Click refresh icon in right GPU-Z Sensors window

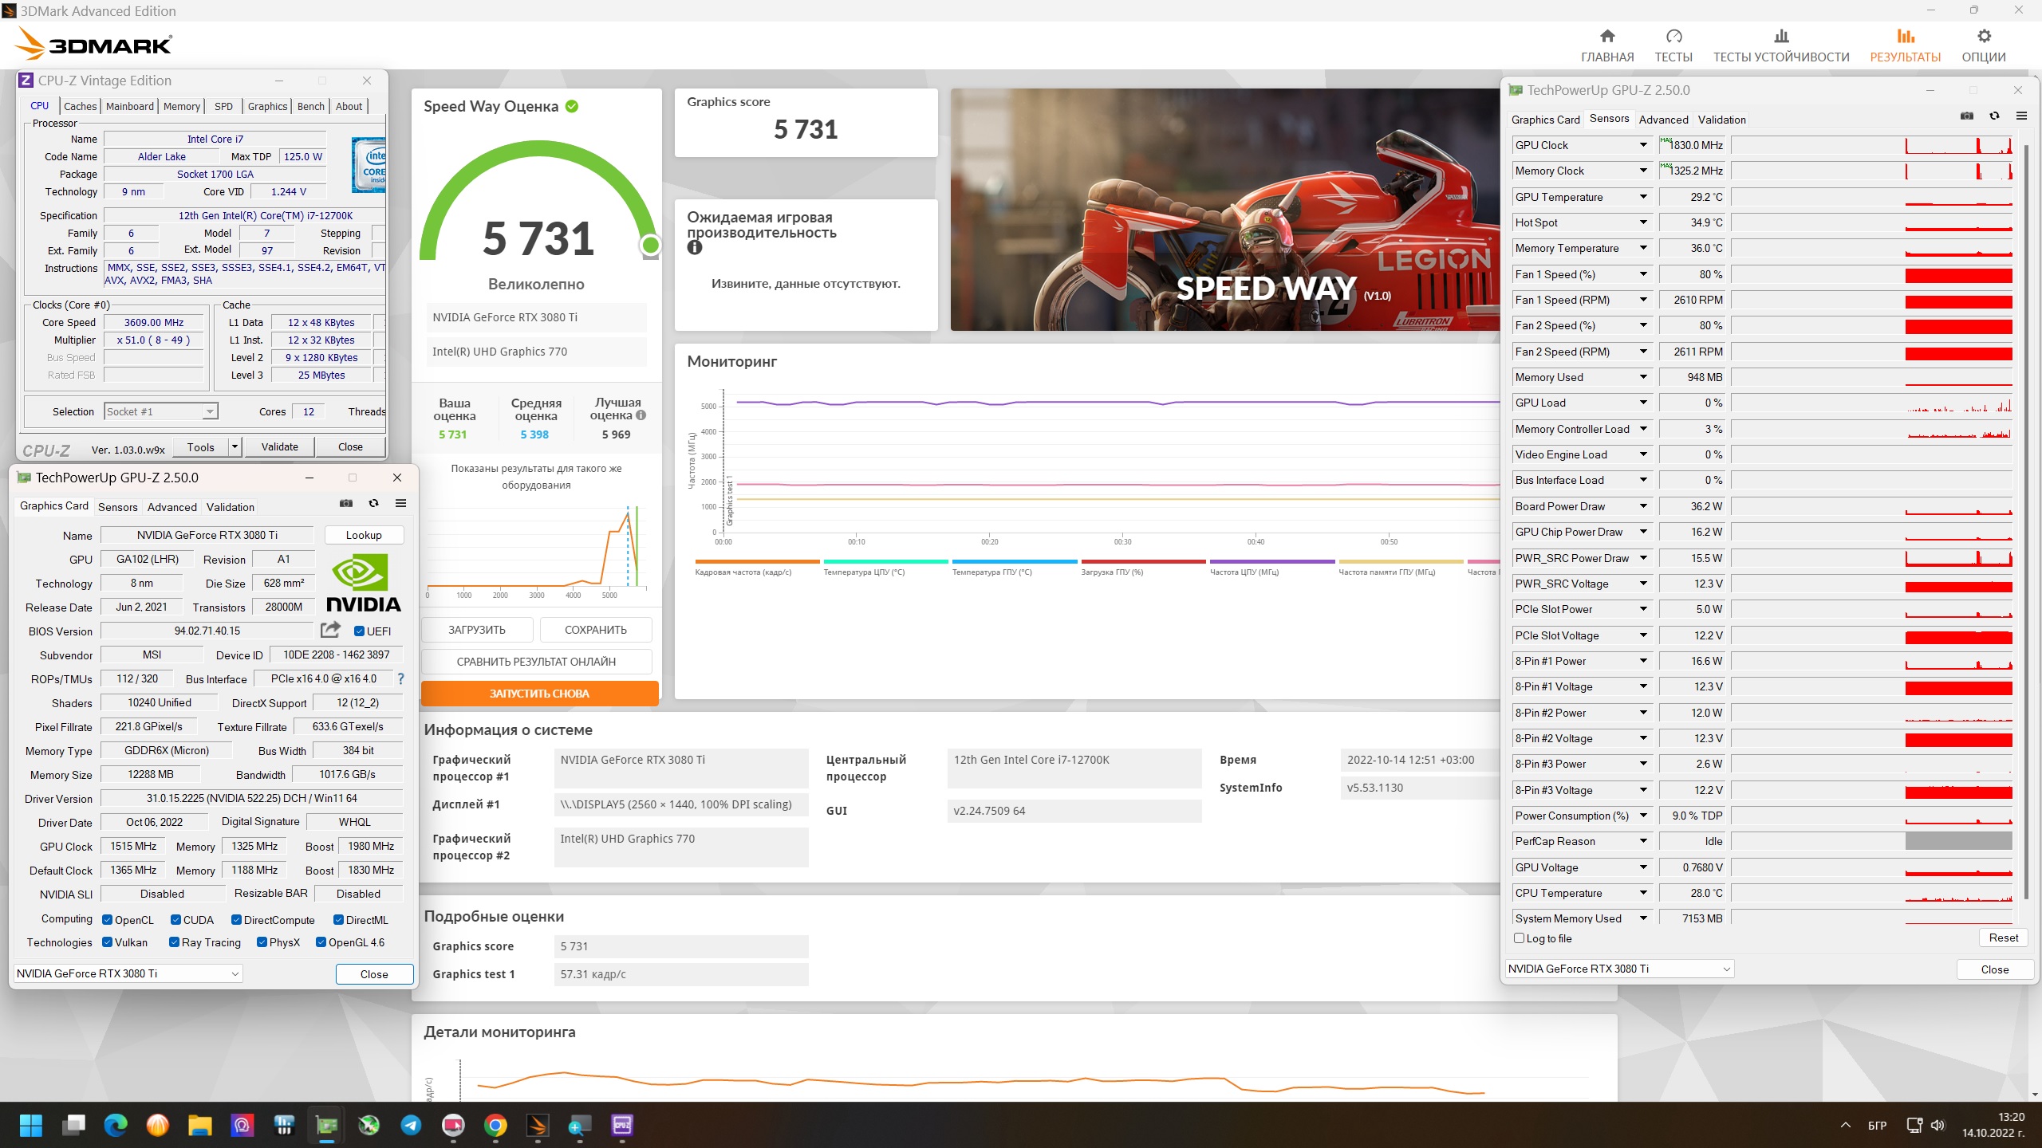click(1994, 116)
